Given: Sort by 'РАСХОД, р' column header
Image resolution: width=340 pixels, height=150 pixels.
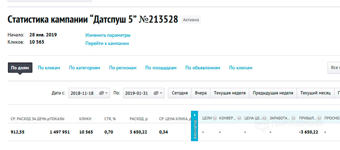Looking at the screenshot, I should point(139,119).
